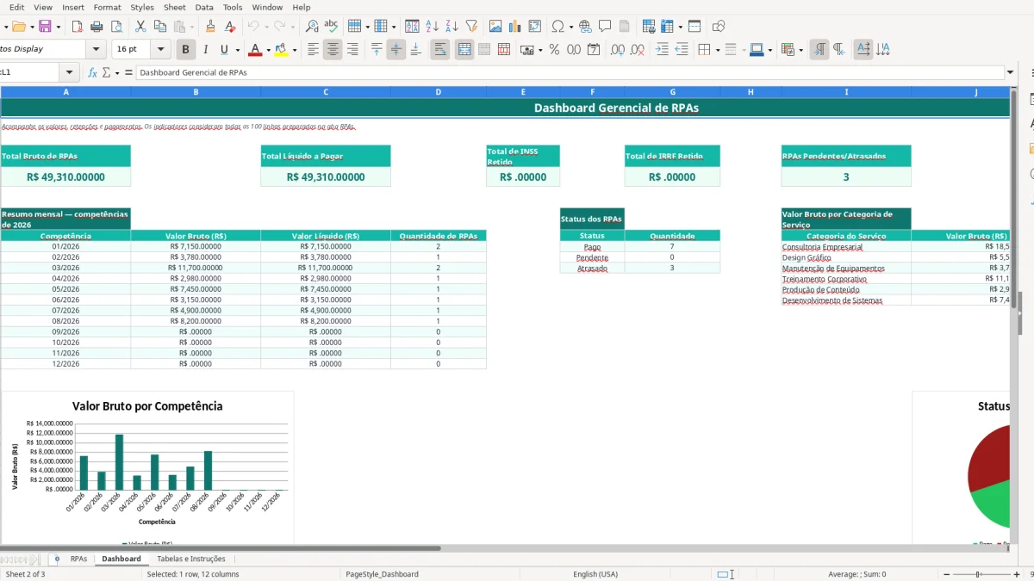Insert an image
The height and width of the screenshot is (581, 1034).
pyautogui.click(x=495, y=27)
